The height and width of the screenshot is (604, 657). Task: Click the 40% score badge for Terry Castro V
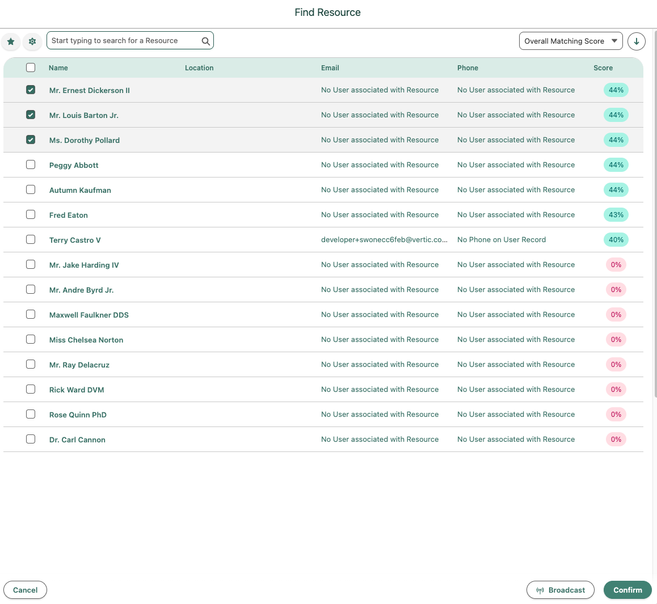pyautogui.click(x=616, y=240)
